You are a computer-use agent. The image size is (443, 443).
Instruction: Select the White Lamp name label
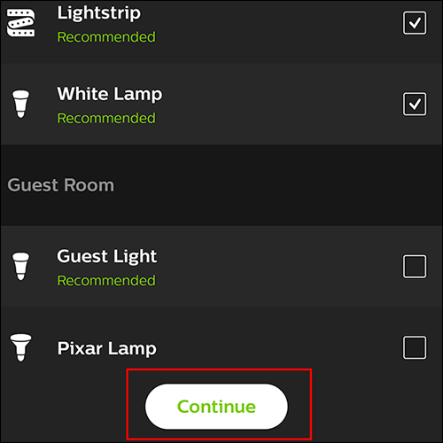pos(110,94)
